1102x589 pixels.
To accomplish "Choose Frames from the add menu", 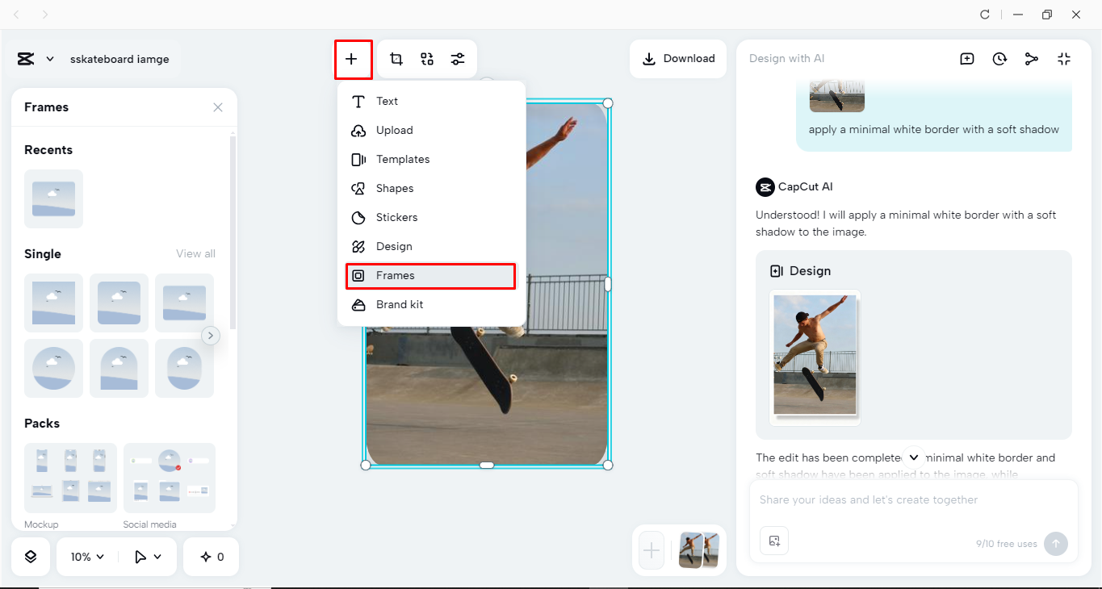I will 431,275.
